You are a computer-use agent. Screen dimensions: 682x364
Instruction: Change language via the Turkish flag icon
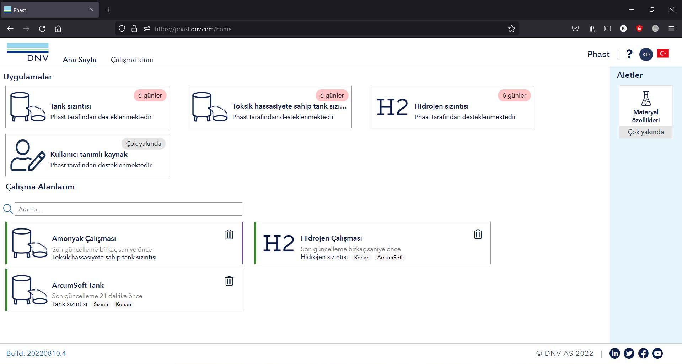point(663,54)
